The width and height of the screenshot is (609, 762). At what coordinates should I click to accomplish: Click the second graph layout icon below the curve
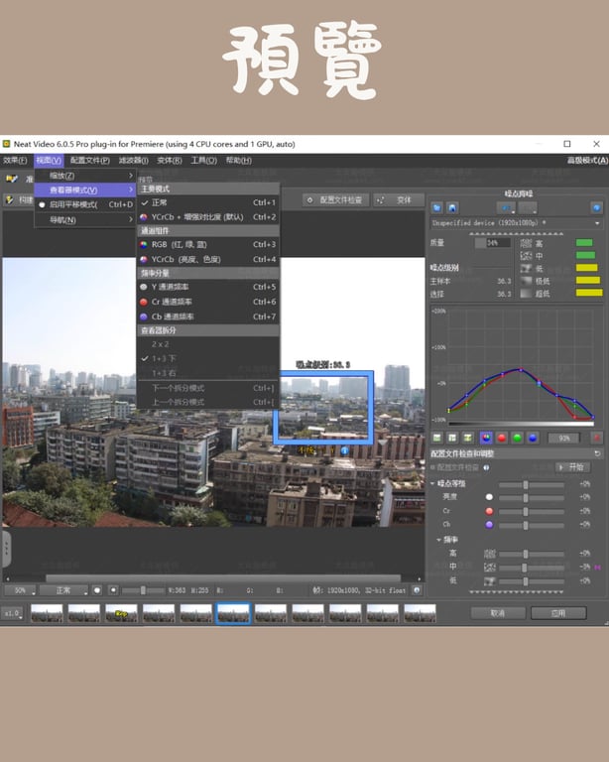452,438
